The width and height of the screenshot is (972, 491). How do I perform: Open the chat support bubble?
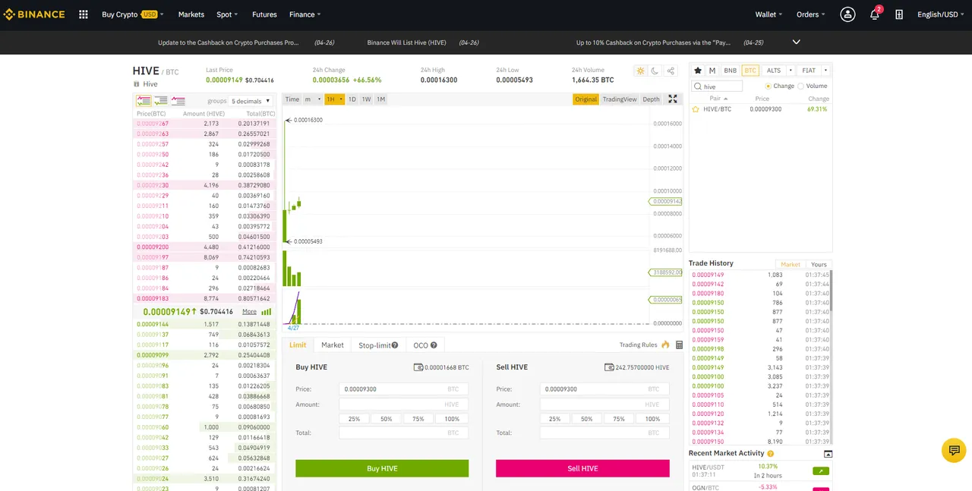(x=954, y=450)
